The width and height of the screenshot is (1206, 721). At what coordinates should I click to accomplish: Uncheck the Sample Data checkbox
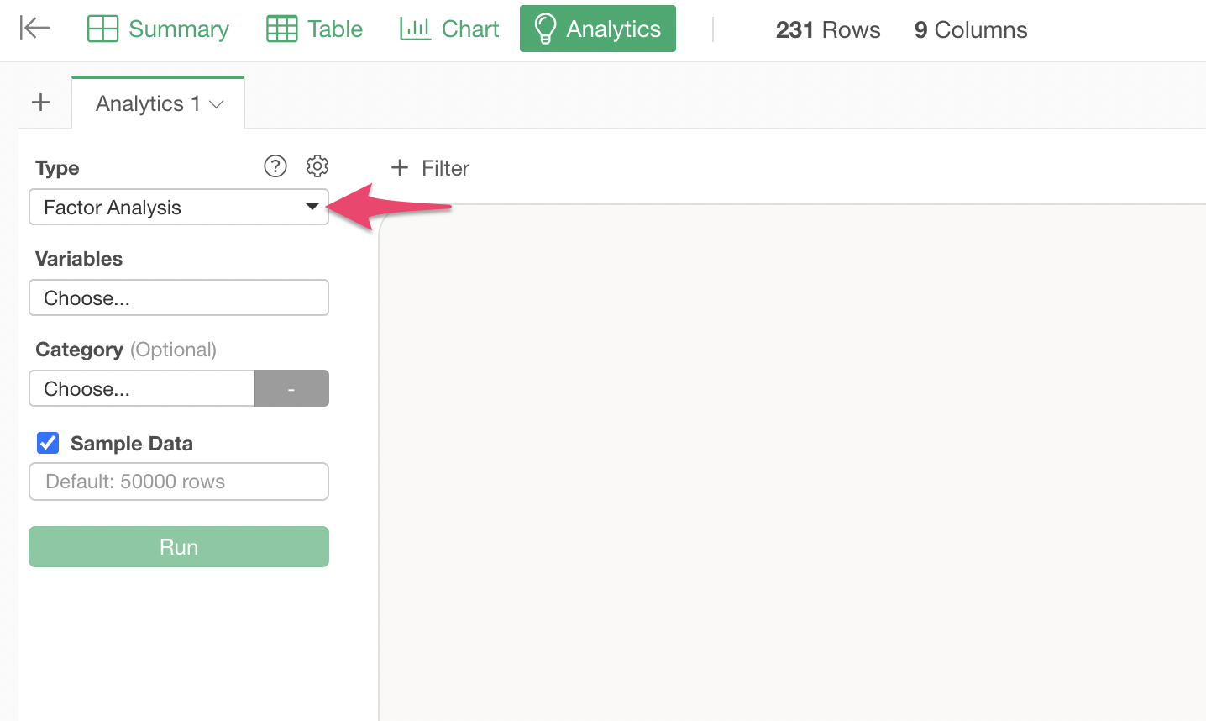click(x=48, y=443)
